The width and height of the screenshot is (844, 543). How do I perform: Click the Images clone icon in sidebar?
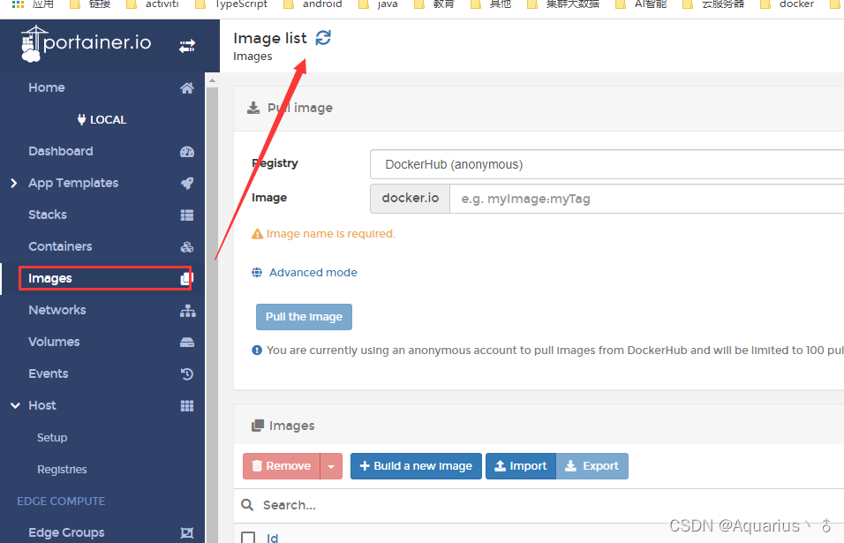coord(185,278)
